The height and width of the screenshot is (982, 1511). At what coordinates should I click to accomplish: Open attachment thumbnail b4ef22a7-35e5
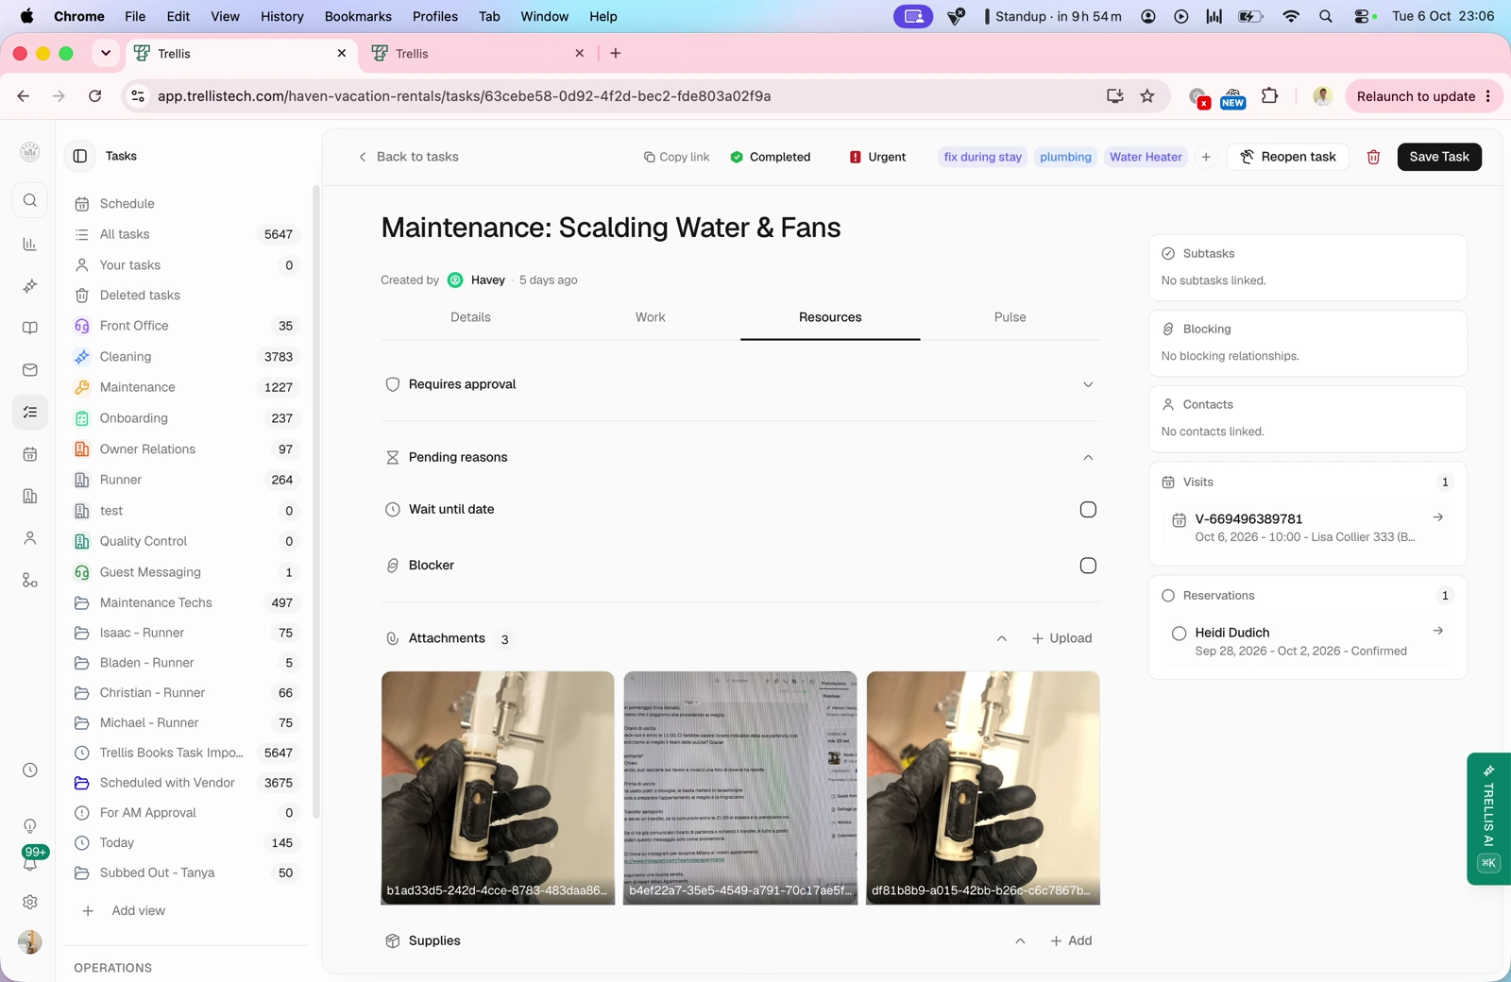[740, 787]
